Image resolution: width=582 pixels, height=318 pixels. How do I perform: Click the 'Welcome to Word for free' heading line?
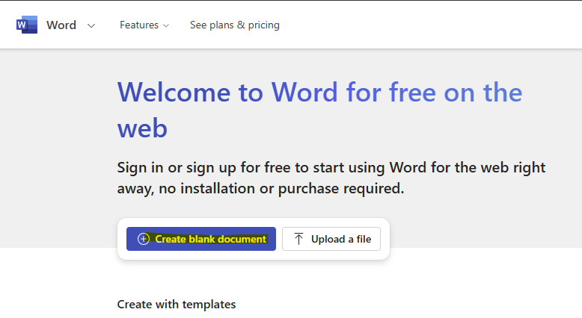coord(319,93)
